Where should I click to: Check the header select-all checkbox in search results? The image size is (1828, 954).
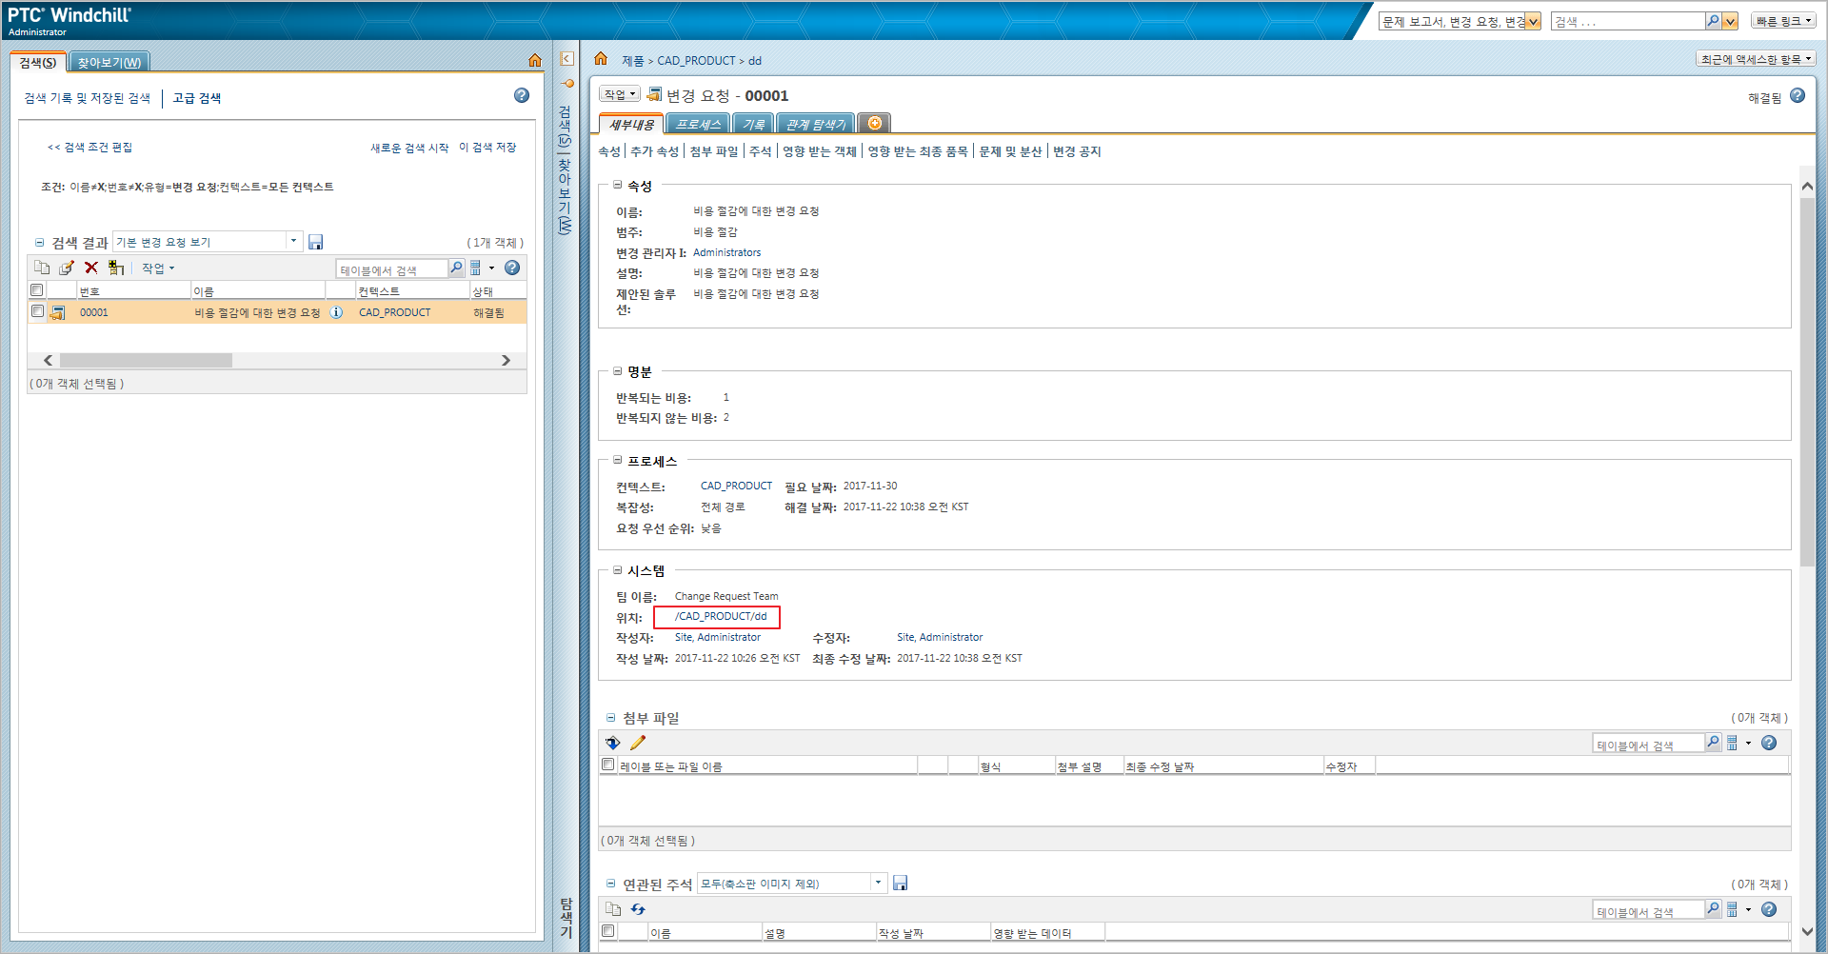coord(37,290)
